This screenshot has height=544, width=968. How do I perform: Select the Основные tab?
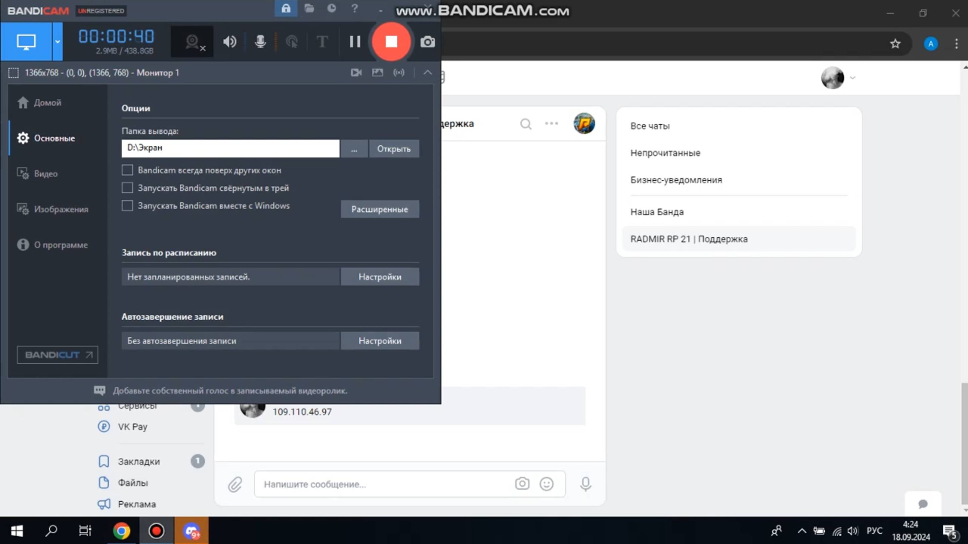54,138
